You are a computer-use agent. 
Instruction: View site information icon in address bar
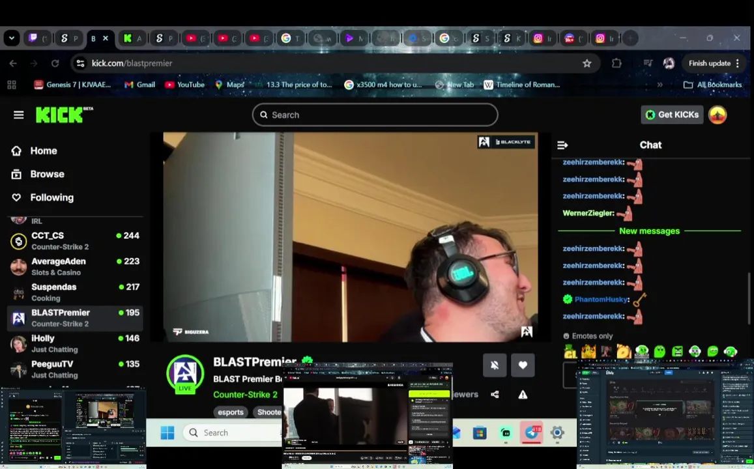[x=80, y=63]
